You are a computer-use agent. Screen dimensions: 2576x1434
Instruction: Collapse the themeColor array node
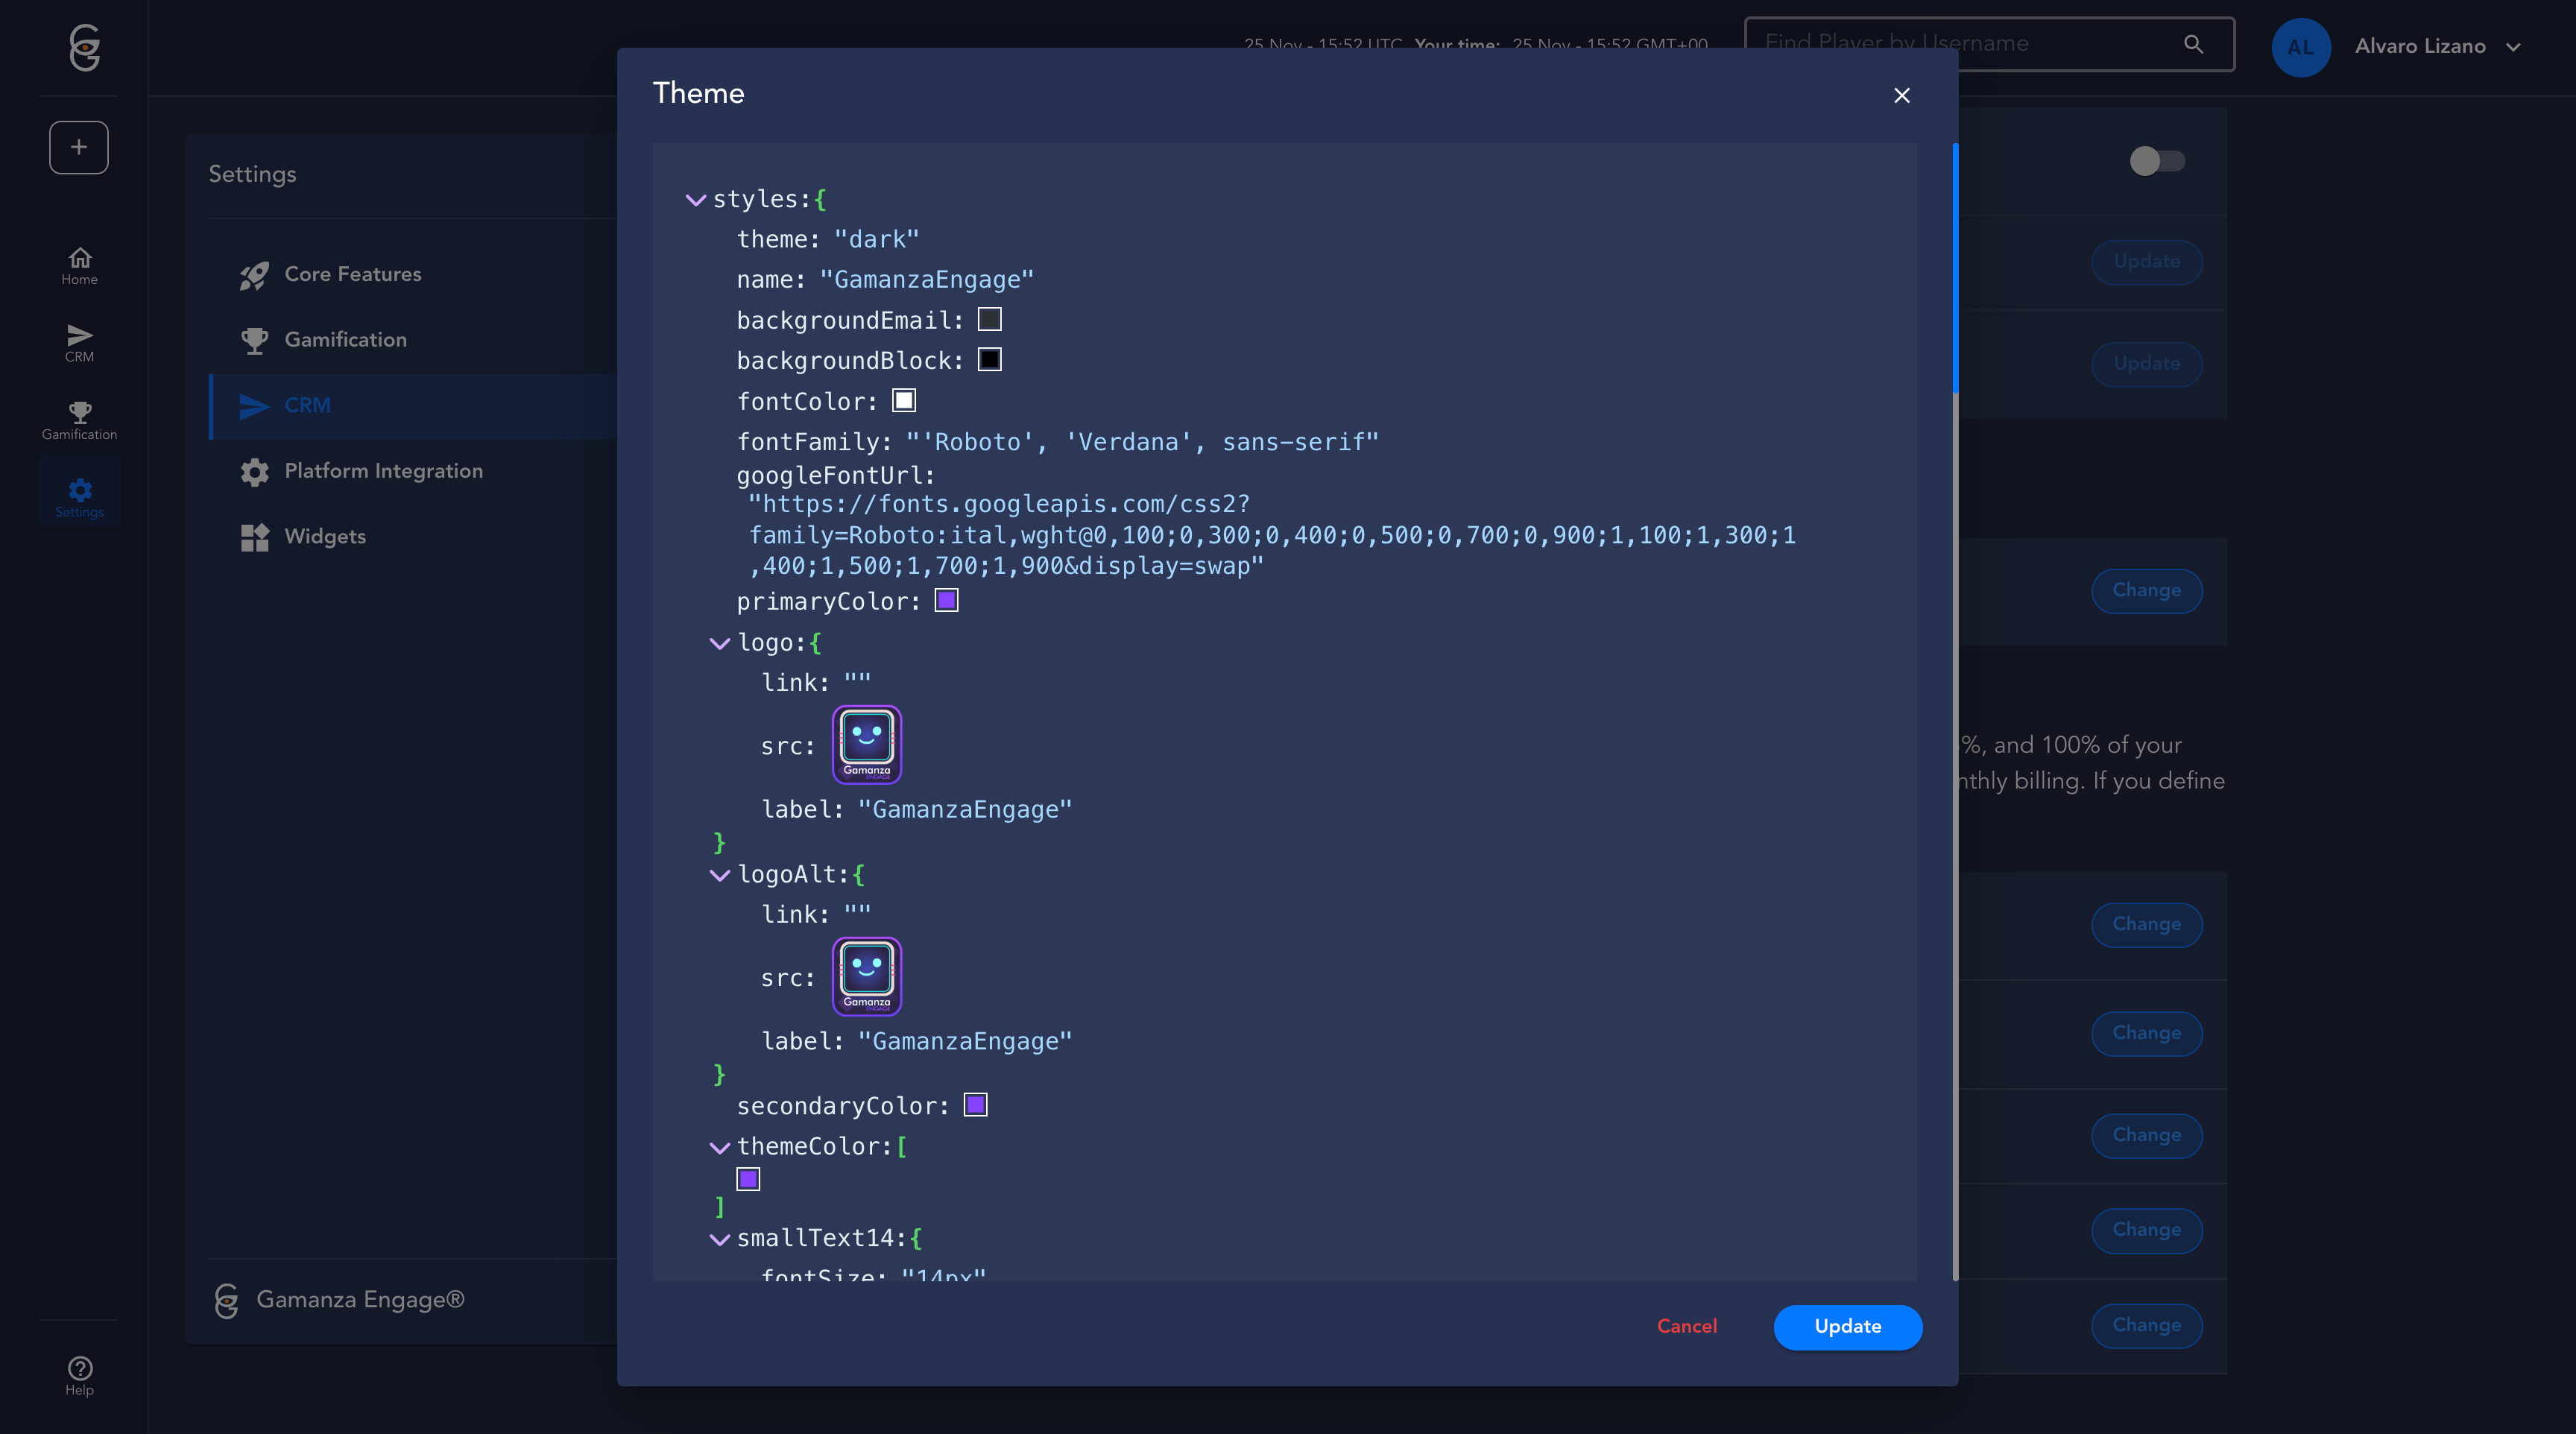point(719,1147)
